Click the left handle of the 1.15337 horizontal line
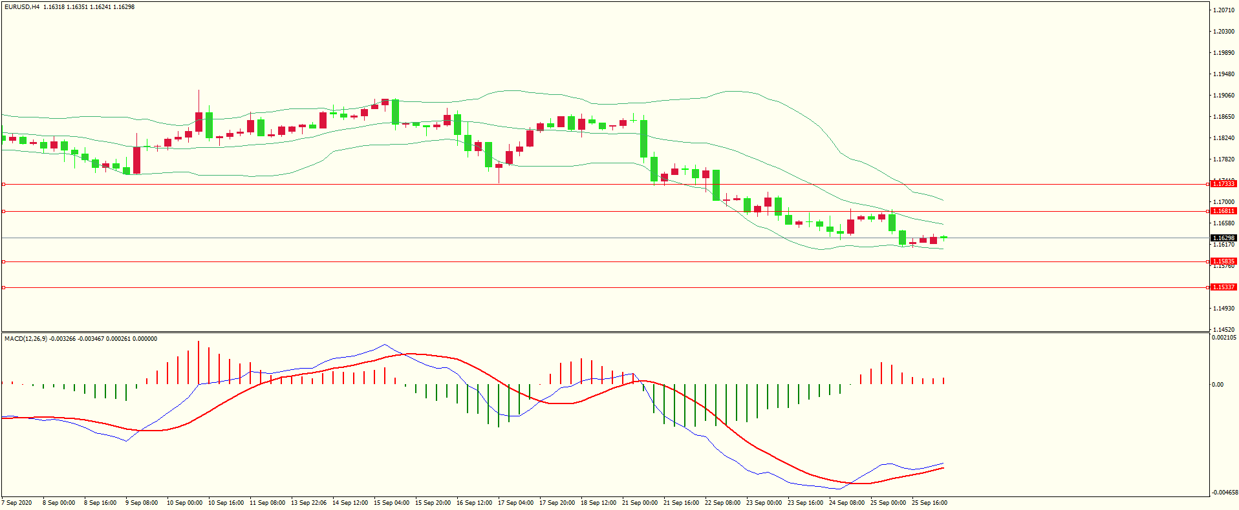The width and height of the screenshot is (1239, 510). (x=4, y=287)
